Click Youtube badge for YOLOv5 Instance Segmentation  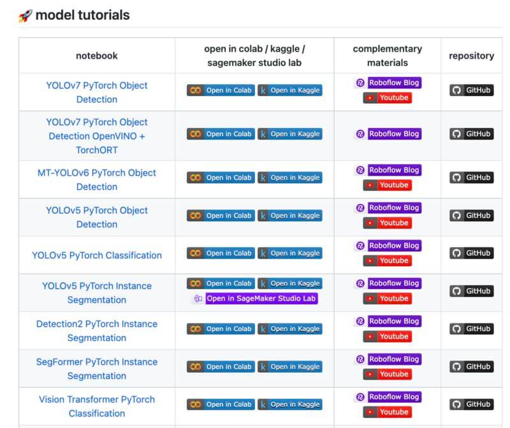pyautogui.click(x=388, y=298)
